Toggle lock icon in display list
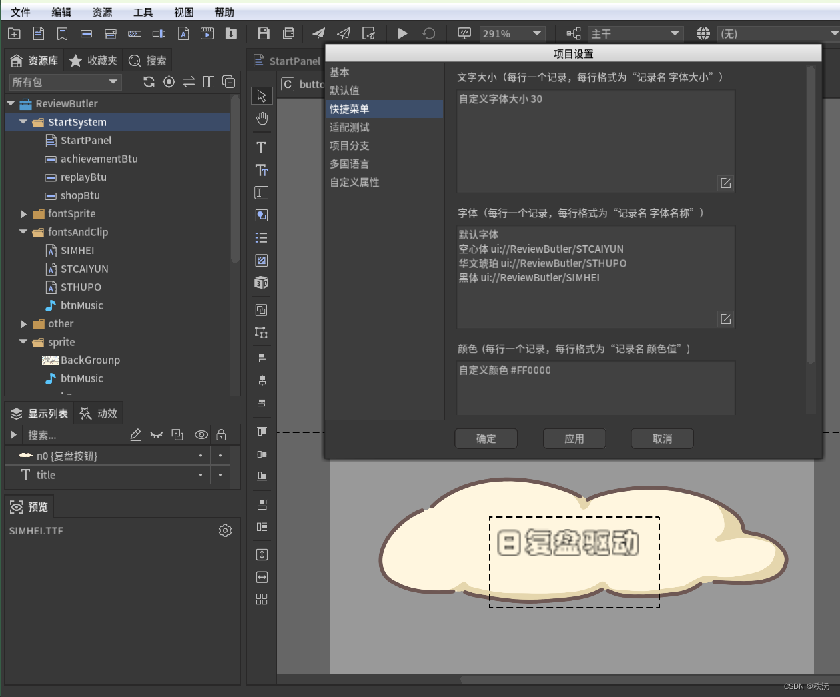This screenshot has width=840, height=697. 222,435
